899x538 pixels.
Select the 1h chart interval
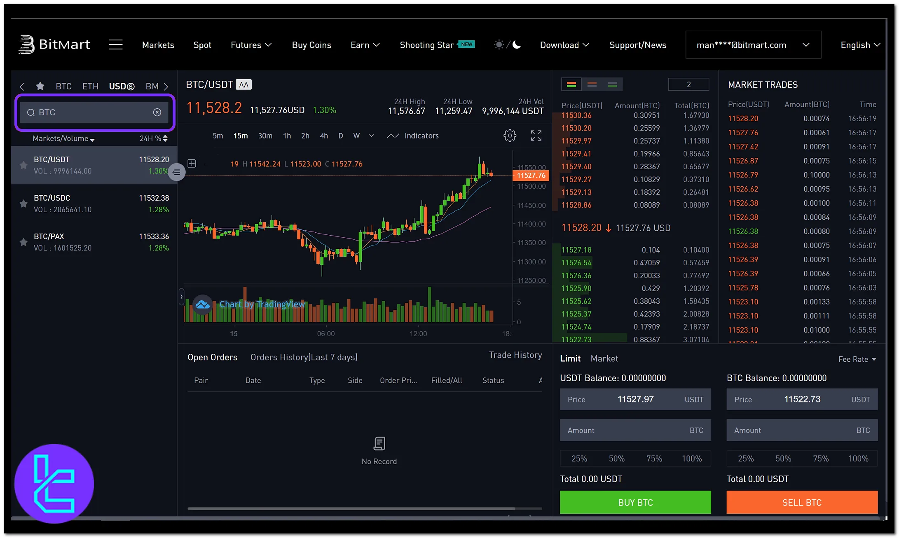coord(287,136)
